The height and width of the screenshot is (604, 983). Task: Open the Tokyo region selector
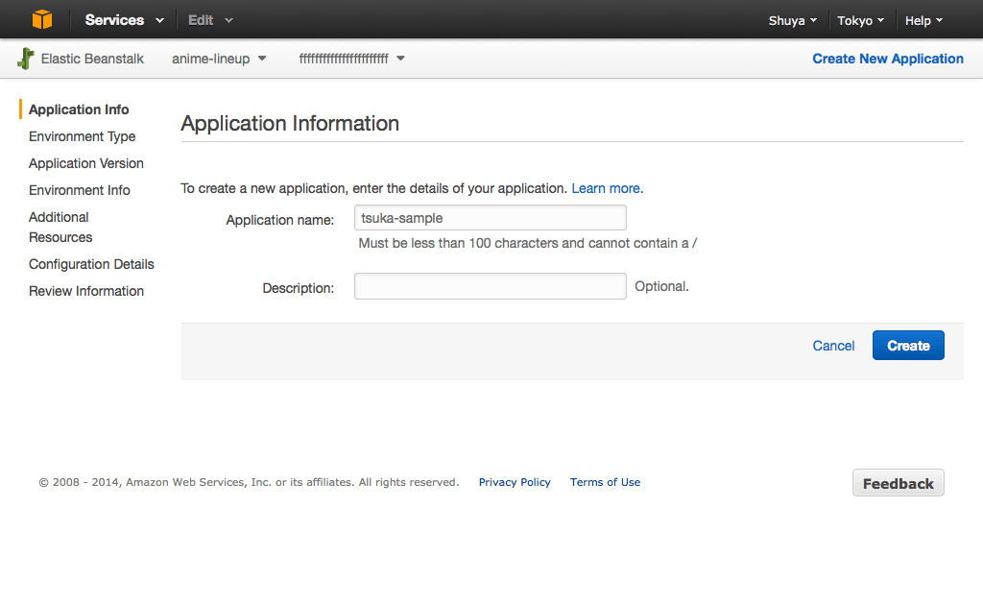point(860,20)
